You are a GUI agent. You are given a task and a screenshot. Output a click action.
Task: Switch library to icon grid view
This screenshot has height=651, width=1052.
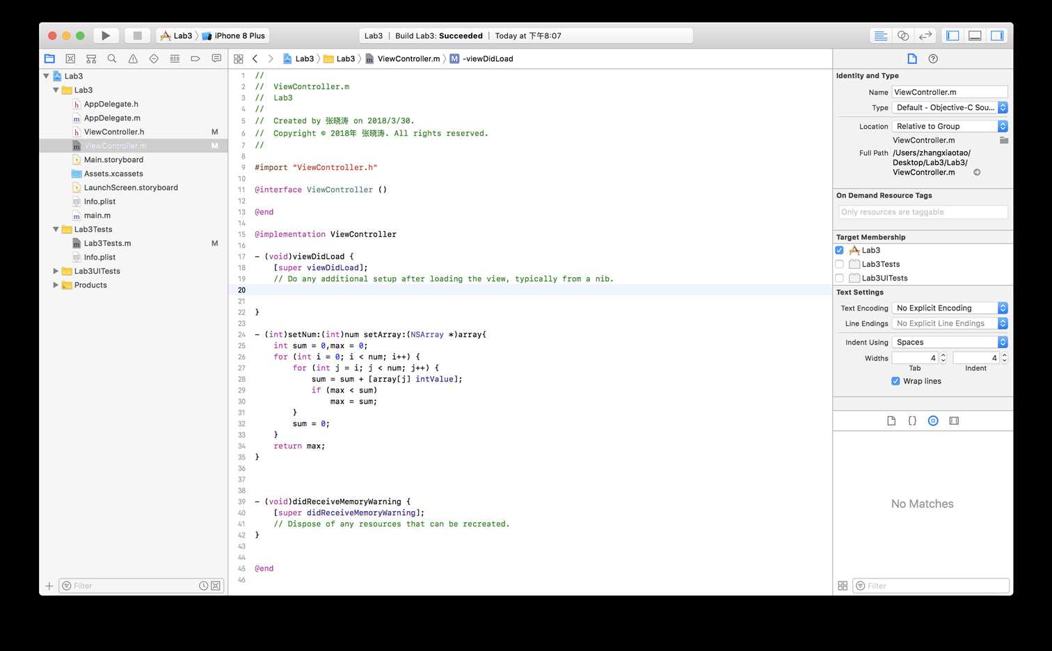[843, 586]
